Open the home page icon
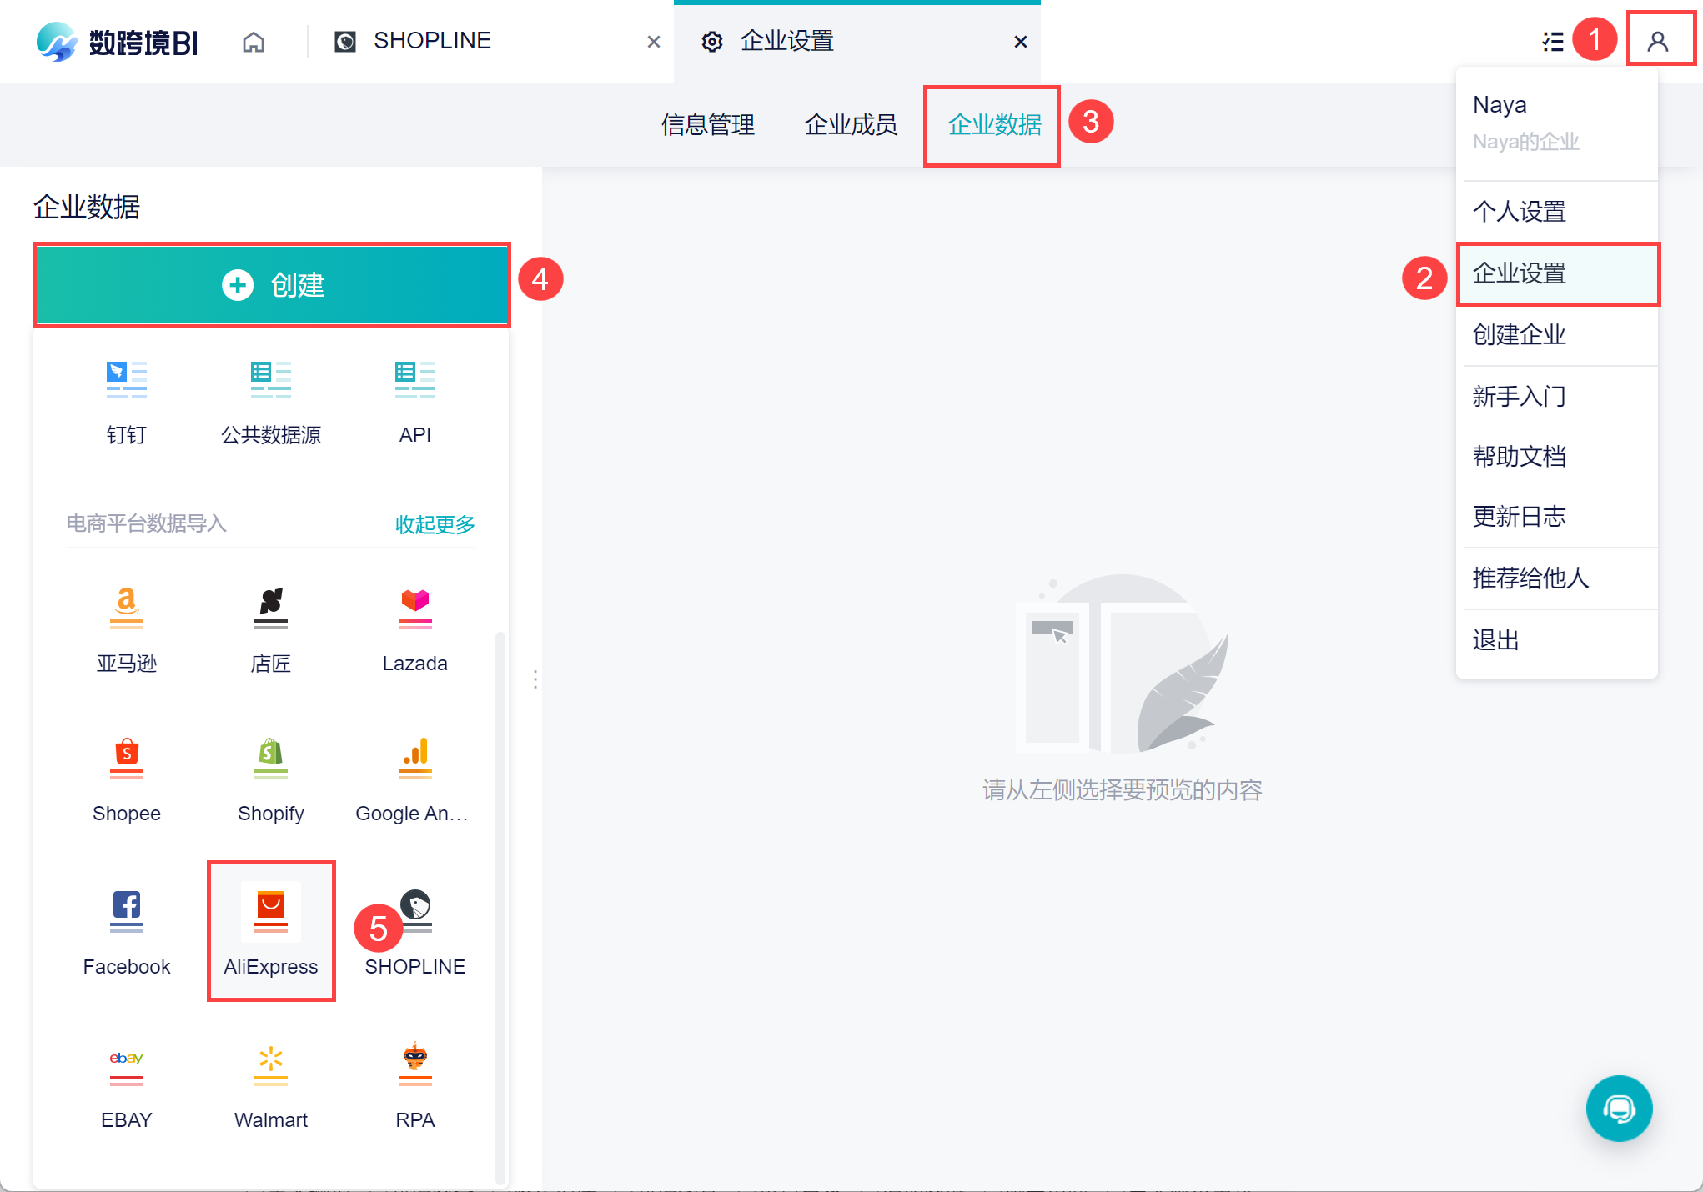 coord(254,42)
